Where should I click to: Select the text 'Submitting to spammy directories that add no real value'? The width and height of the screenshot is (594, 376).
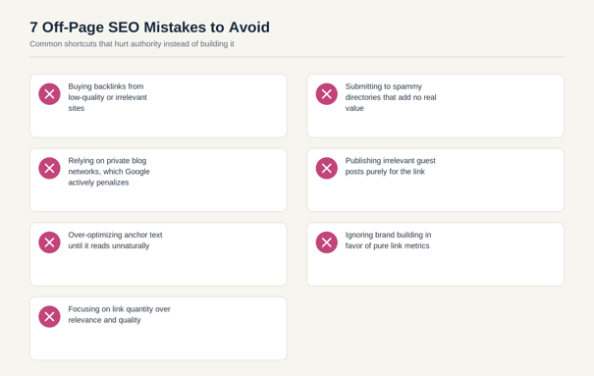tap(391, 97)
